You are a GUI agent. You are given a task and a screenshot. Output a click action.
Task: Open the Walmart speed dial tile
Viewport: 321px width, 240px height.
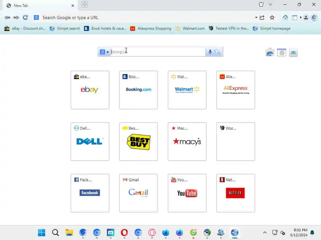click(187, 90)
